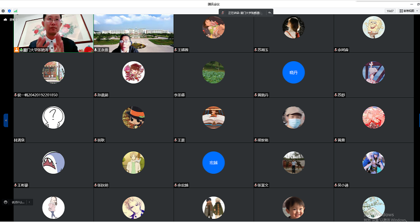Click the muted mic icon beside 苏湘玉
This screenshot has width=420, height=222.
256,50
